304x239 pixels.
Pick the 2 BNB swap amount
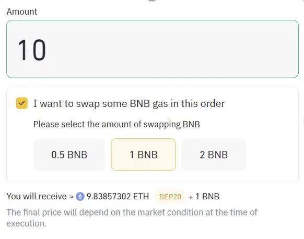click(214, 154)
